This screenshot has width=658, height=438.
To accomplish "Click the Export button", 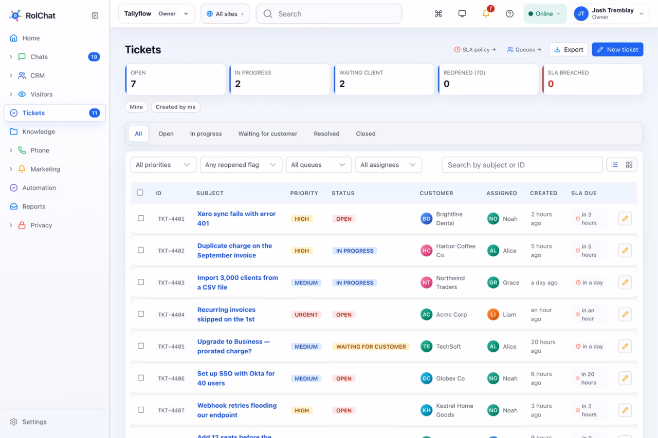I will pos(569,49).
